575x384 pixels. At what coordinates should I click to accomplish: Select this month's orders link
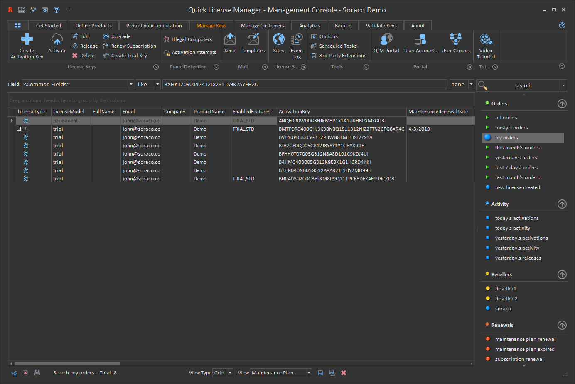(x=517, y=148)
